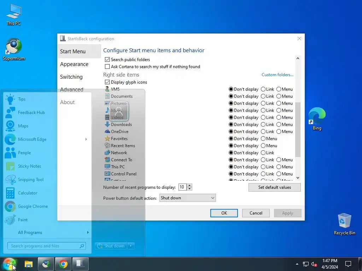This screenshot has height=271, width=362.
Task: Click Cancel in configuration dialog
Action: click(x=256, y=213)
